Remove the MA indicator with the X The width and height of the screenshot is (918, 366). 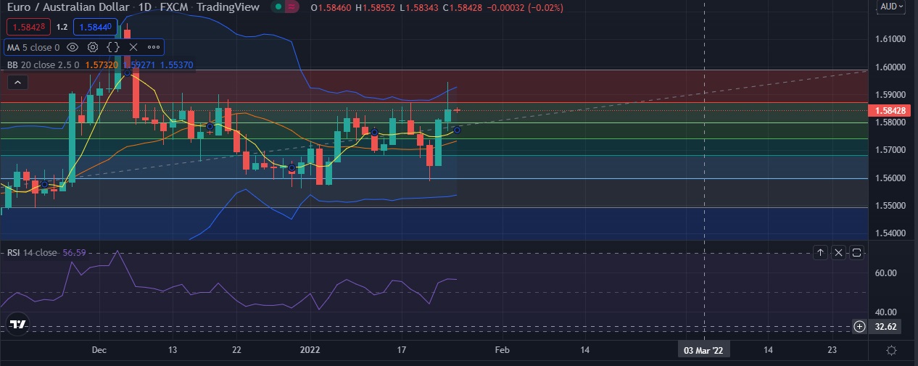133,47
